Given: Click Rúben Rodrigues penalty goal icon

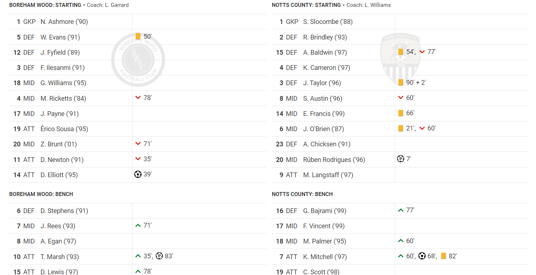Looking at the screenshot, I should [x=401, y=159].
